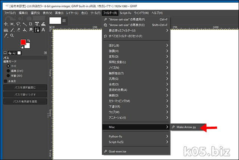Open the ファイル(F) menu
Image resolution: width=239 pixels, height=160 pixels.
10,13
